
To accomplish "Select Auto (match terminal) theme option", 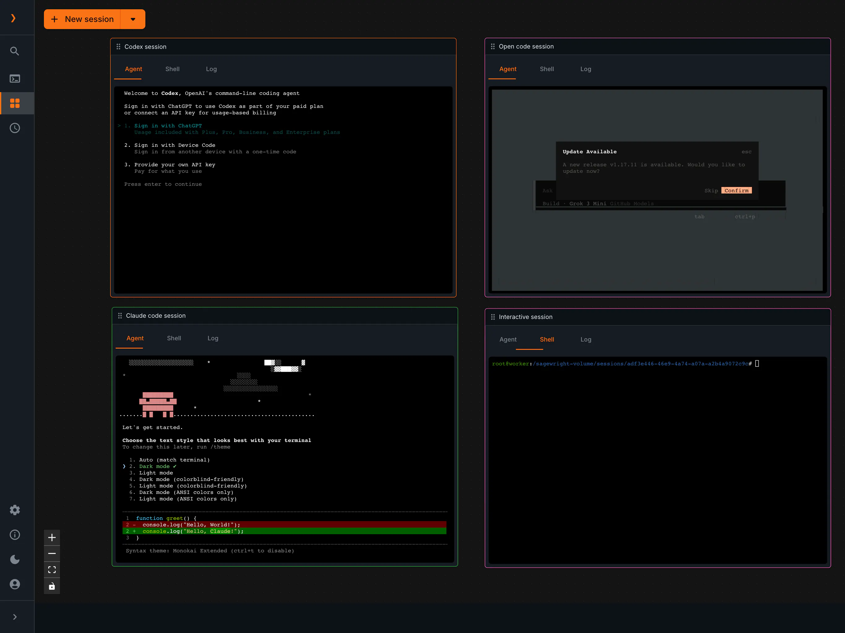I will pyautogui.click(x=174, y=460).
